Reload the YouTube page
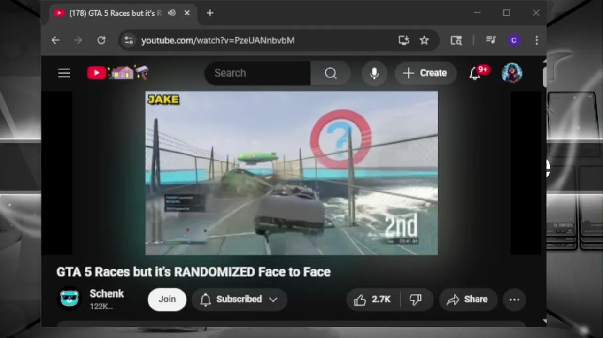 pyautogui.click(x=101, y=40)
